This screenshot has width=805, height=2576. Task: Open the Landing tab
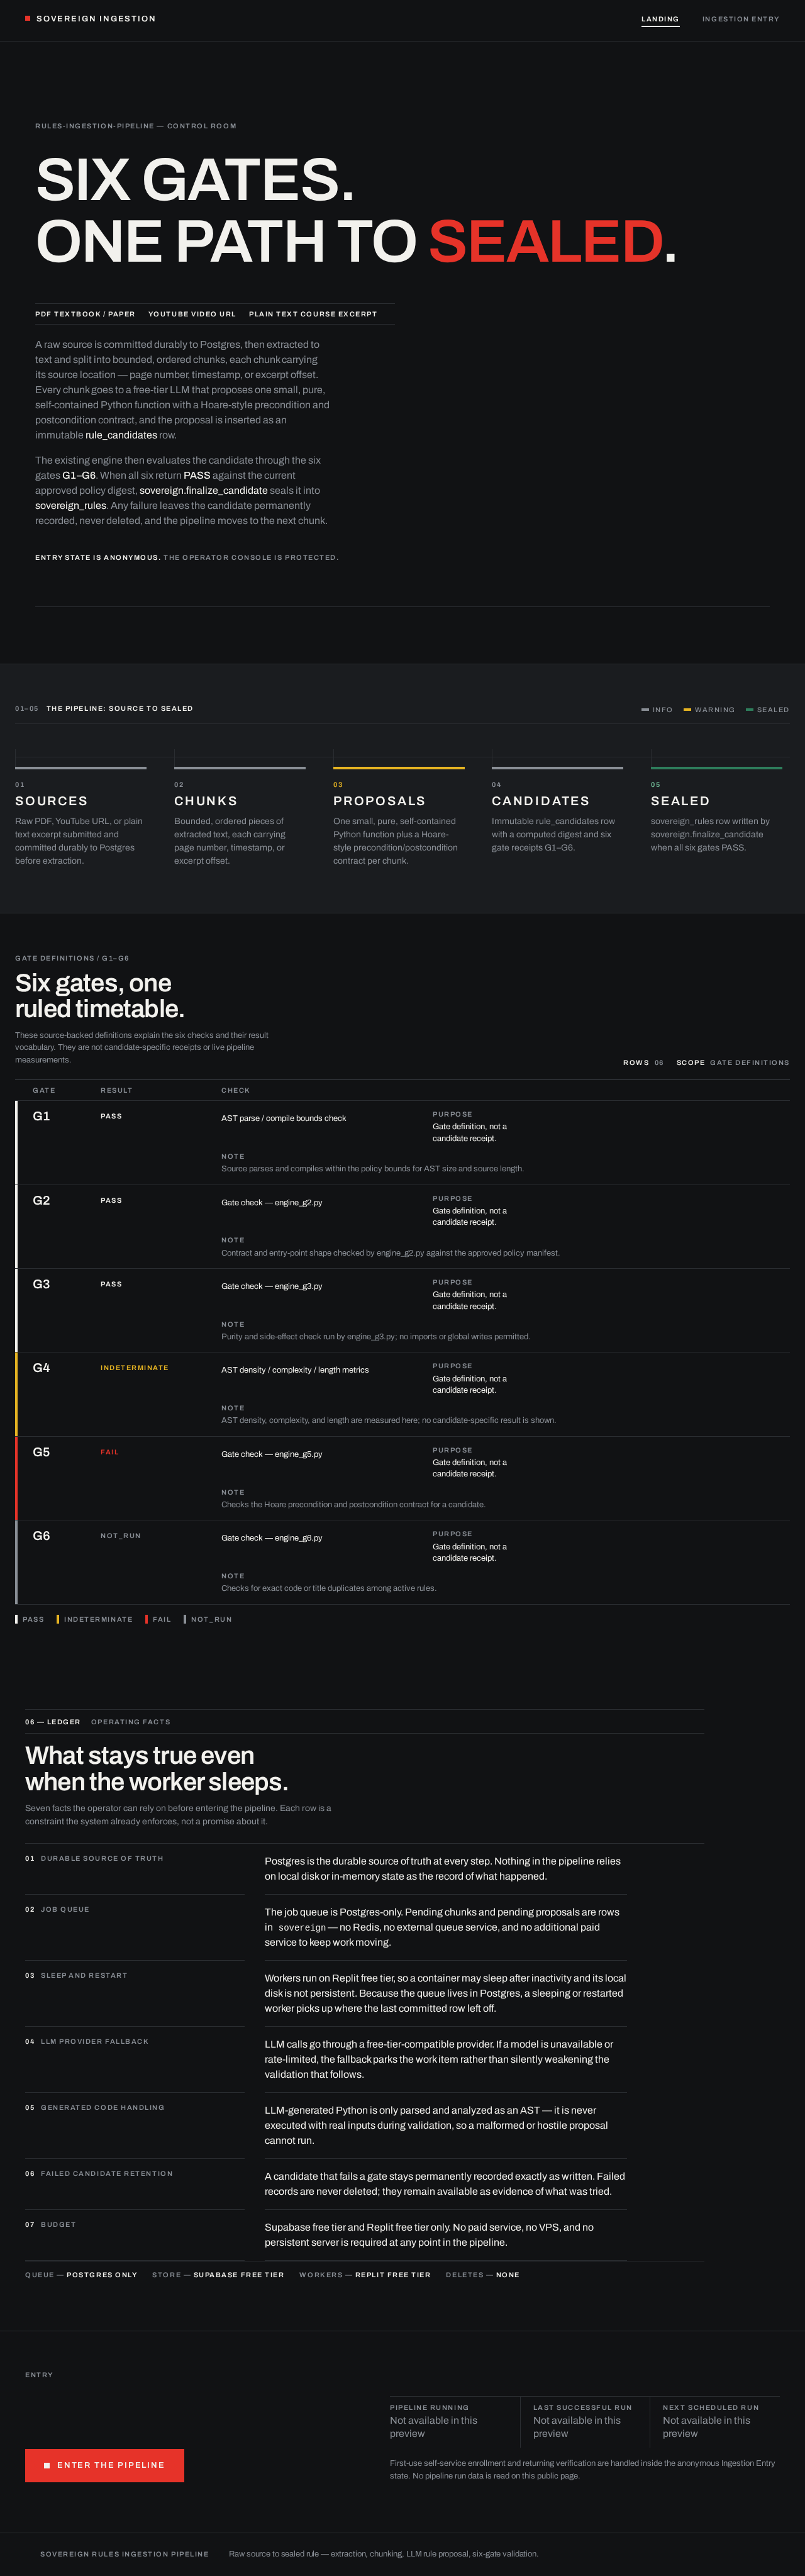tap(660, 19)
